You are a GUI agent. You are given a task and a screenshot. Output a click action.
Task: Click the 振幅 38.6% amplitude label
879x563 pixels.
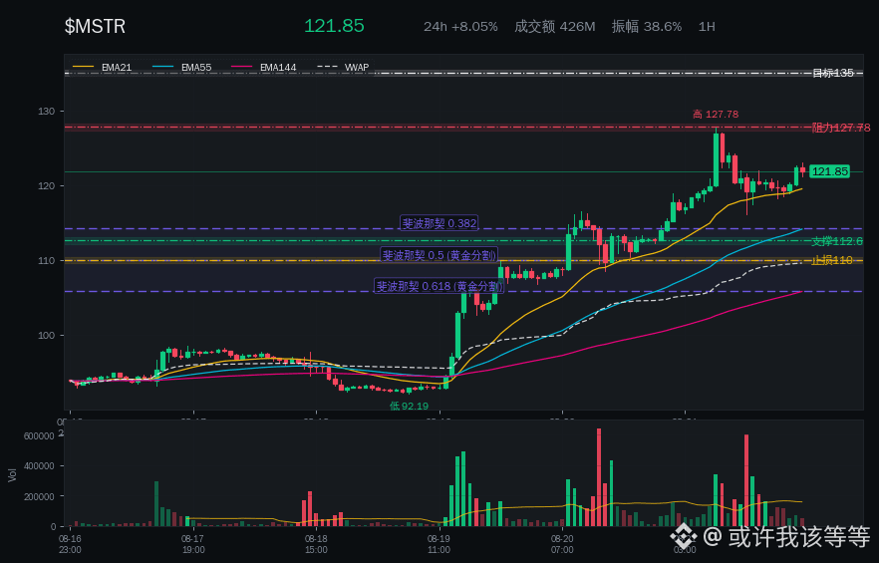[x=647, y=26]
